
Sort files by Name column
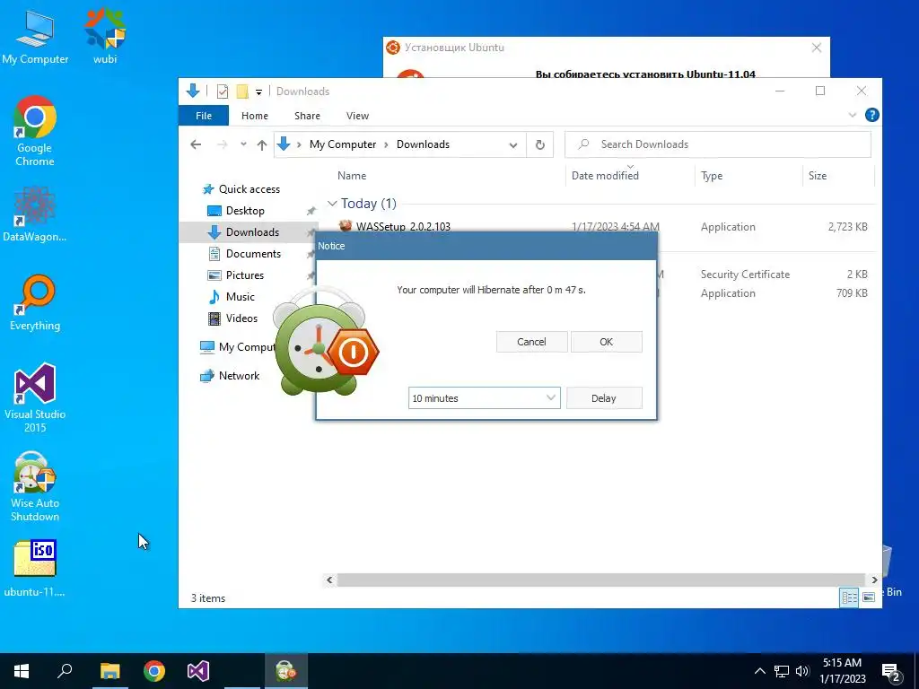tap(352, 175)
